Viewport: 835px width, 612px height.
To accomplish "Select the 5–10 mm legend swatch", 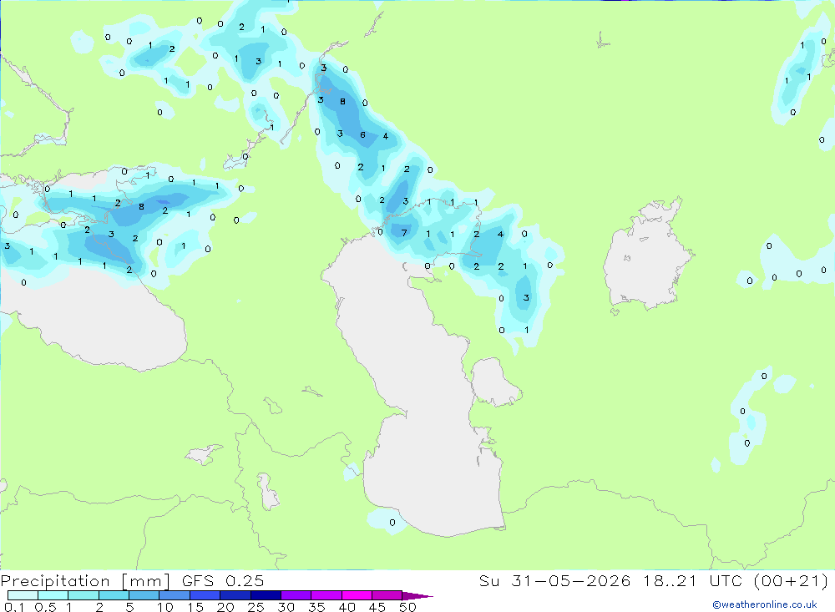I will (144, 595).
